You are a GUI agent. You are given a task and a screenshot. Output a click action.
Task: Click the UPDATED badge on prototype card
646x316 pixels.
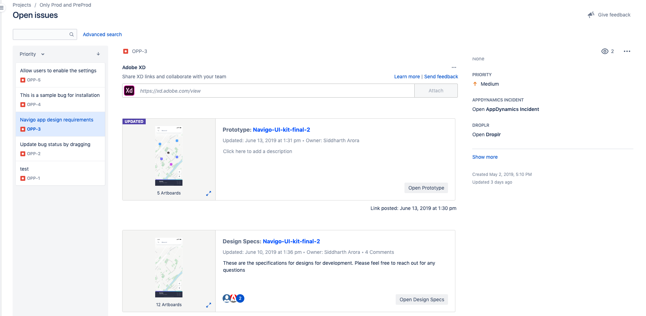click(134, 121)
